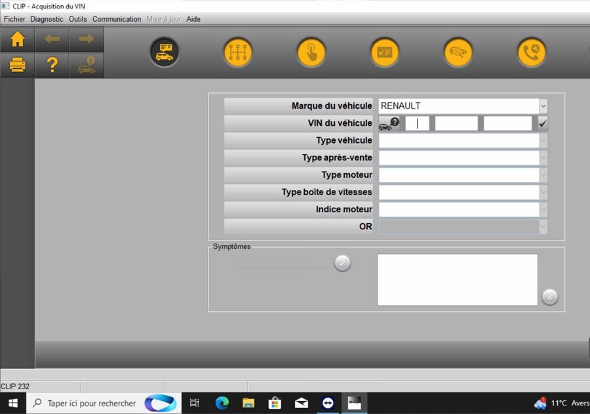Clear symptoms with the round X button

pos(550,297)
